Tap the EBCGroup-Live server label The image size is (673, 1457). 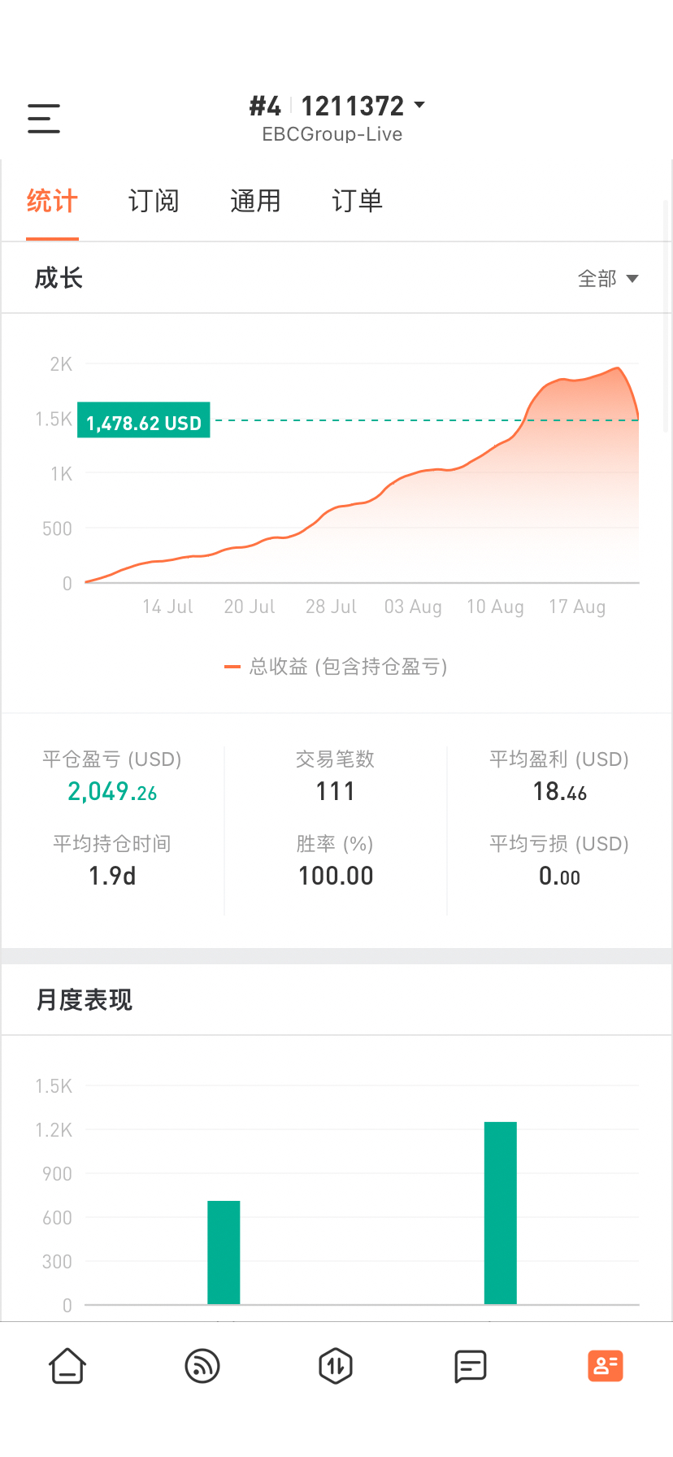point(332,134)
